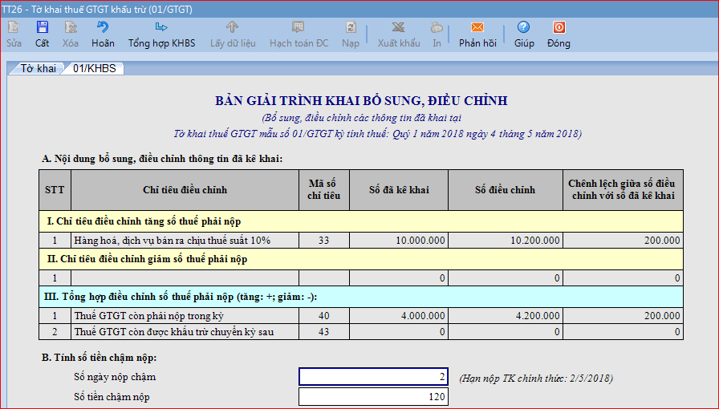Image resolution: width=719 pixels, height=409 pixels.
Task: Save using the Cất disk icon
Action: [43, 27]
